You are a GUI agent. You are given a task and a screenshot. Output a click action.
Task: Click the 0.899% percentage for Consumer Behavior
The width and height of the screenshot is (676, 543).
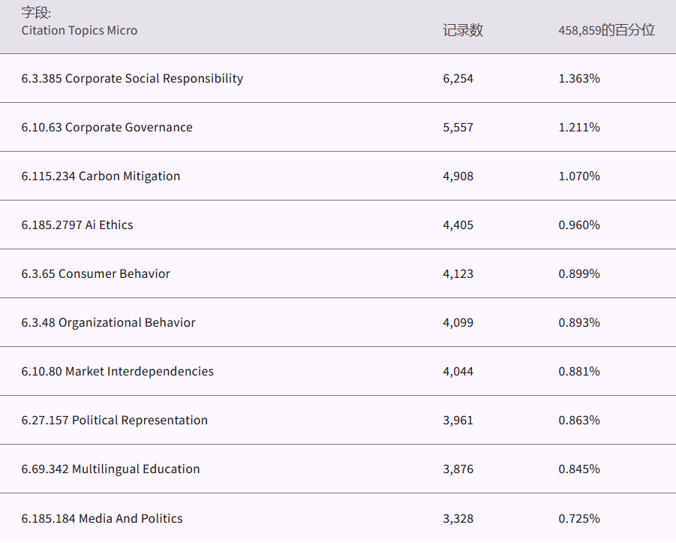click(579, 274)
